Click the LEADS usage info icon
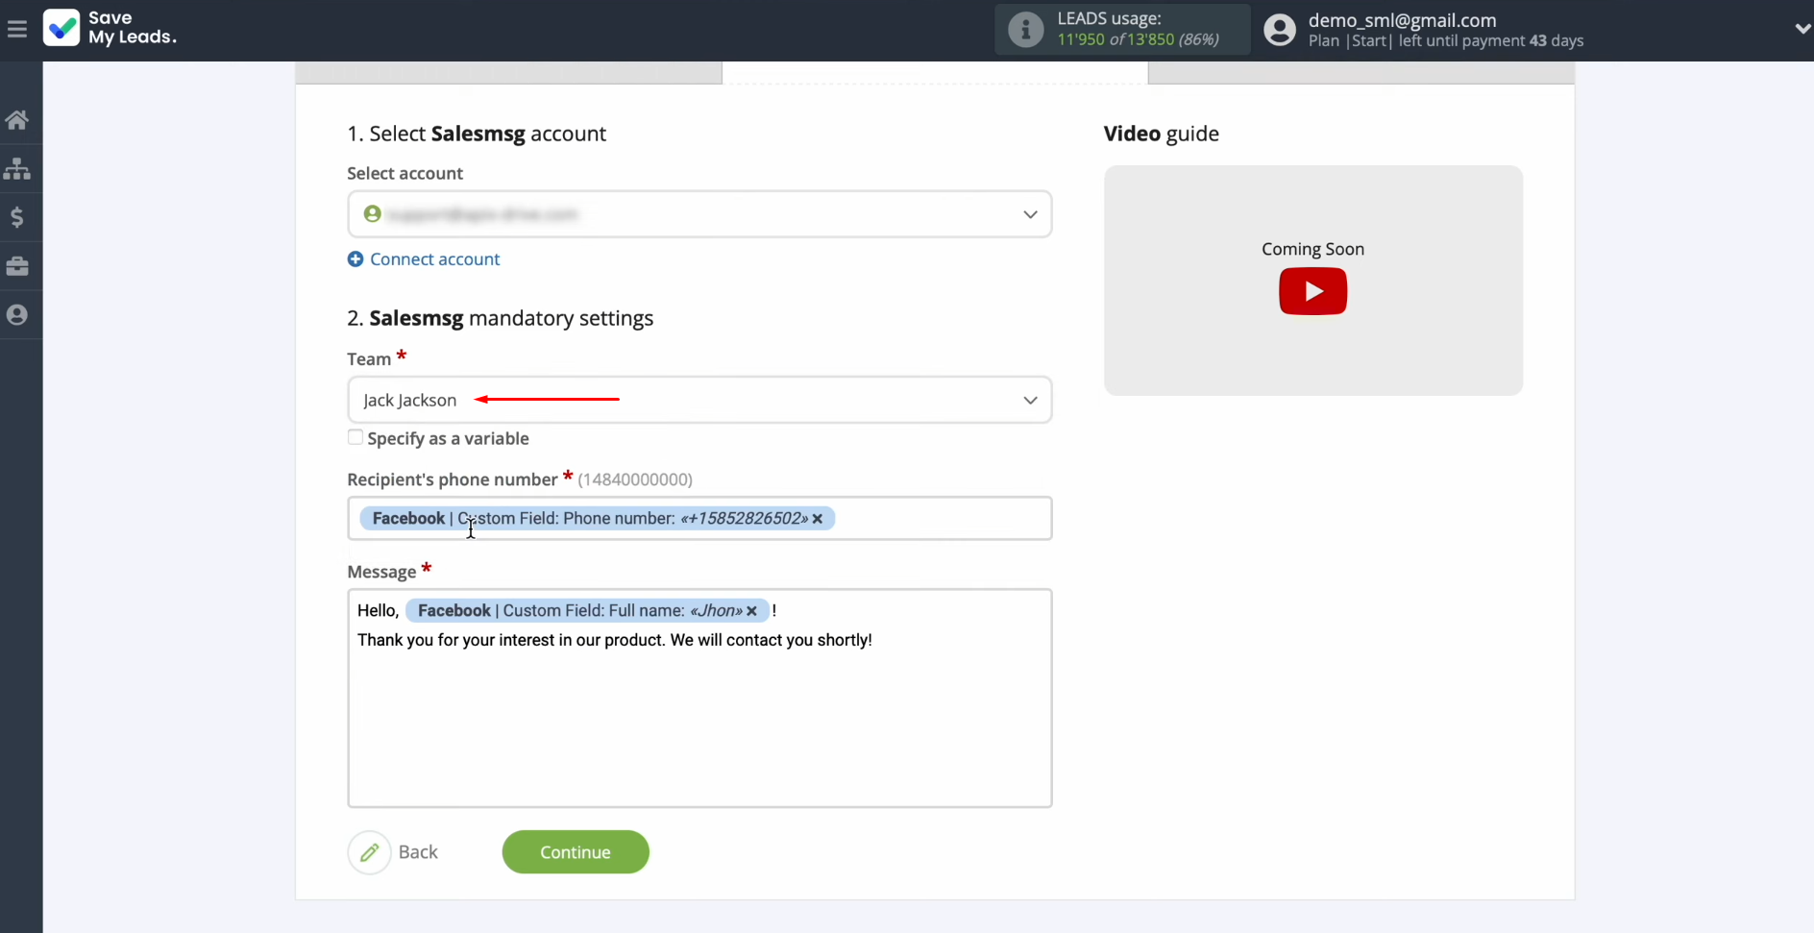Viewport: 1814px width, 933px height. pos(1025,30)
